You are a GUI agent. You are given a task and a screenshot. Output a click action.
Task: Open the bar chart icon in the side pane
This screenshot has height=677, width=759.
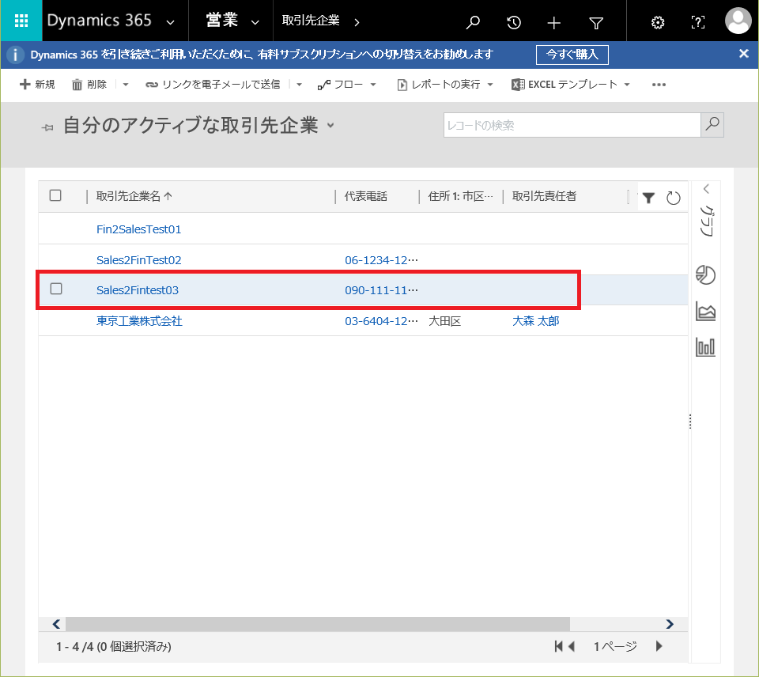click(x=705, y=346)
